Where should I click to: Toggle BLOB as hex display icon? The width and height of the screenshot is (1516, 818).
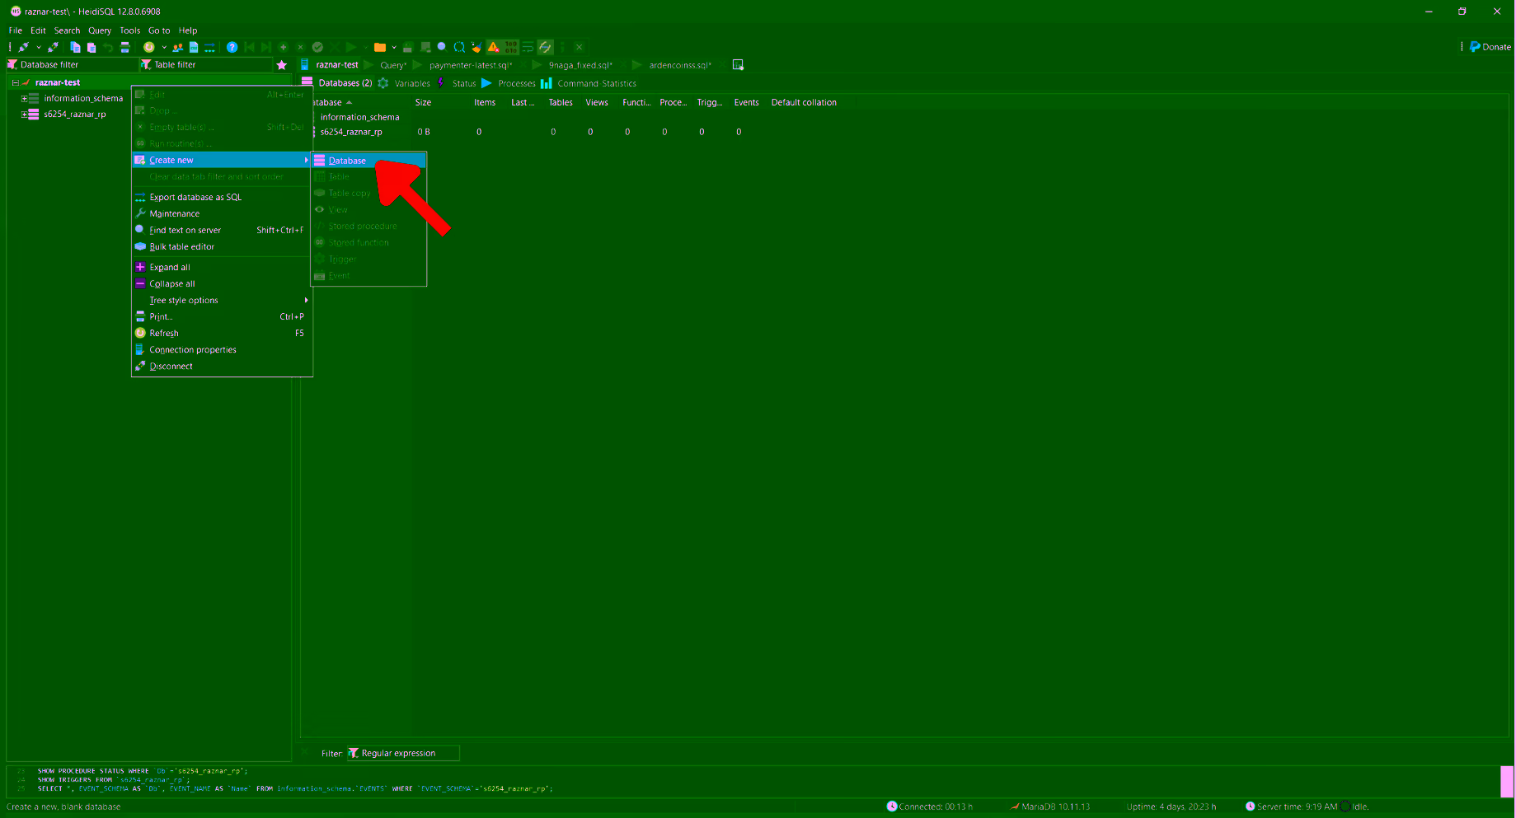point(510,47)
